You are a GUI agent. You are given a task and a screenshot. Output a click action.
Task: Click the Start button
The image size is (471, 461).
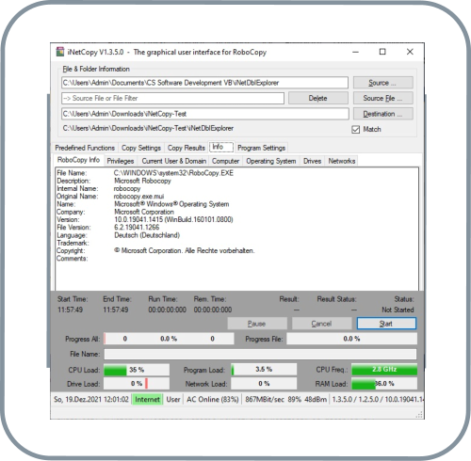(x=386, y=324)
